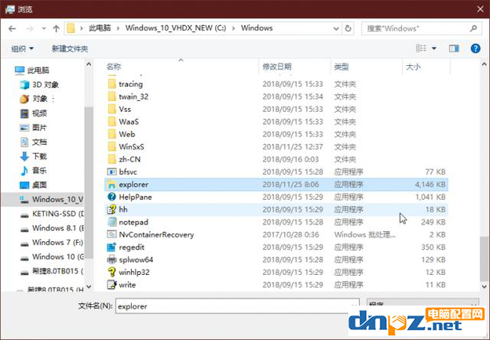Select the splwow64 application icon
490x340 pixels.
point(112,260)
